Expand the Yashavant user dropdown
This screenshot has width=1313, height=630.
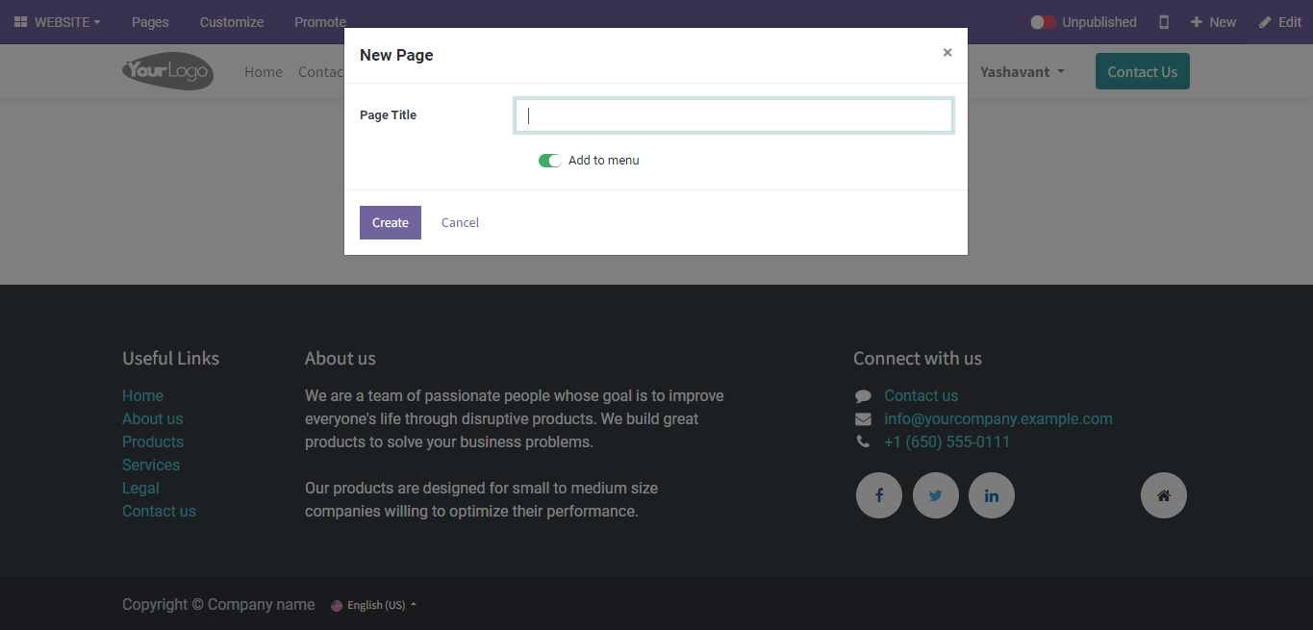[x=1022, y=72]
